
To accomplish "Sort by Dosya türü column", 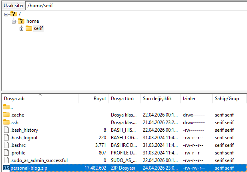I will [x=124, y=99].
